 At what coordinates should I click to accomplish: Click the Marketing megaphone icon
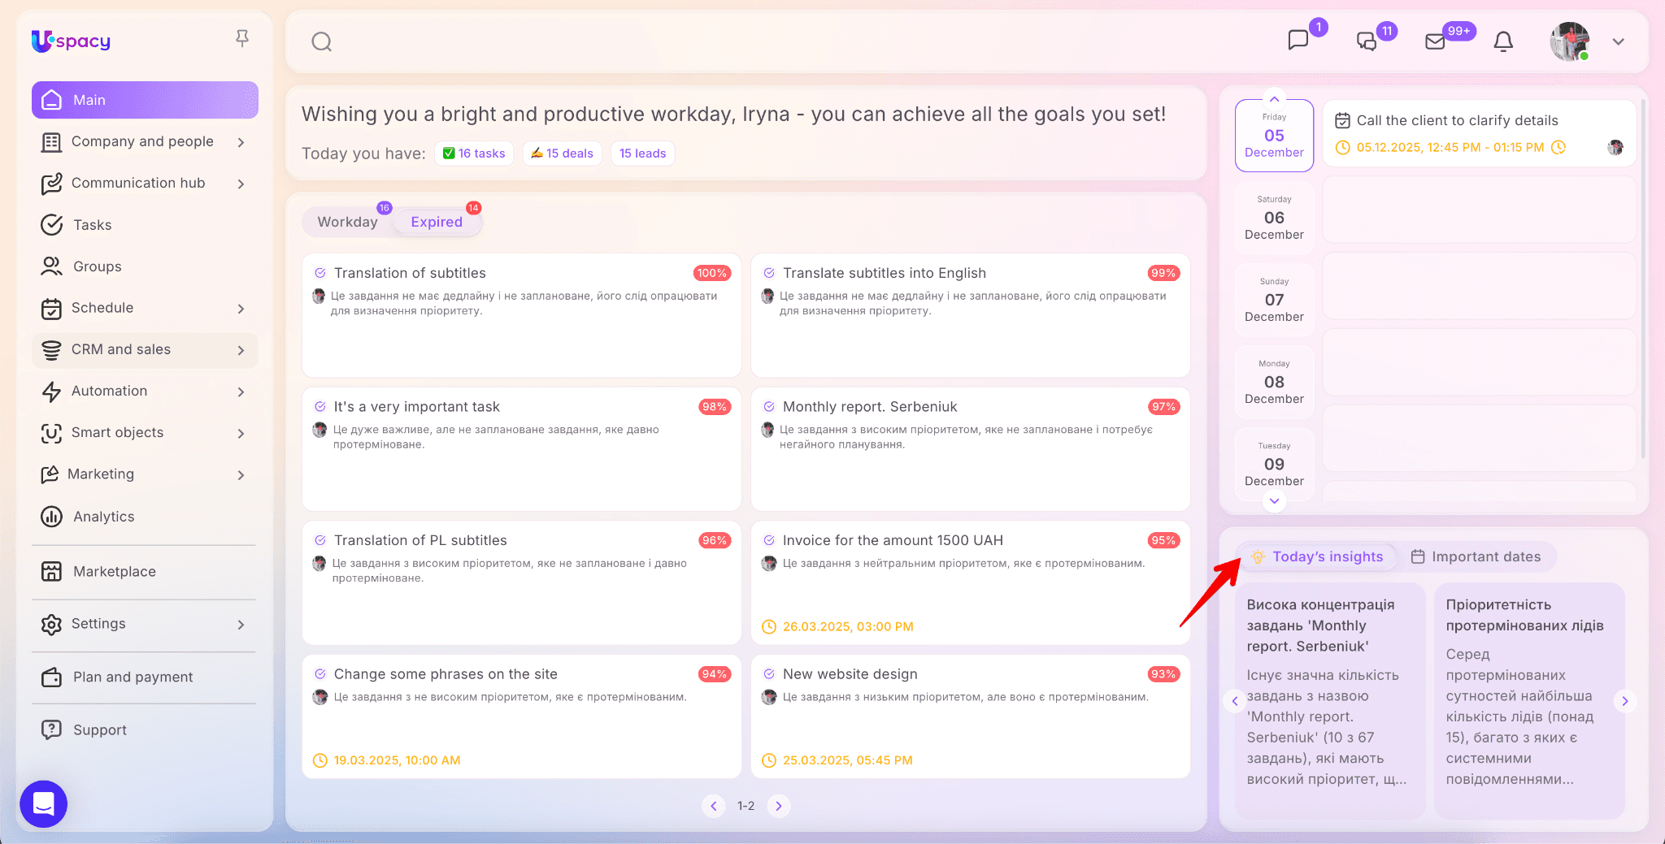tap(50, 474)
